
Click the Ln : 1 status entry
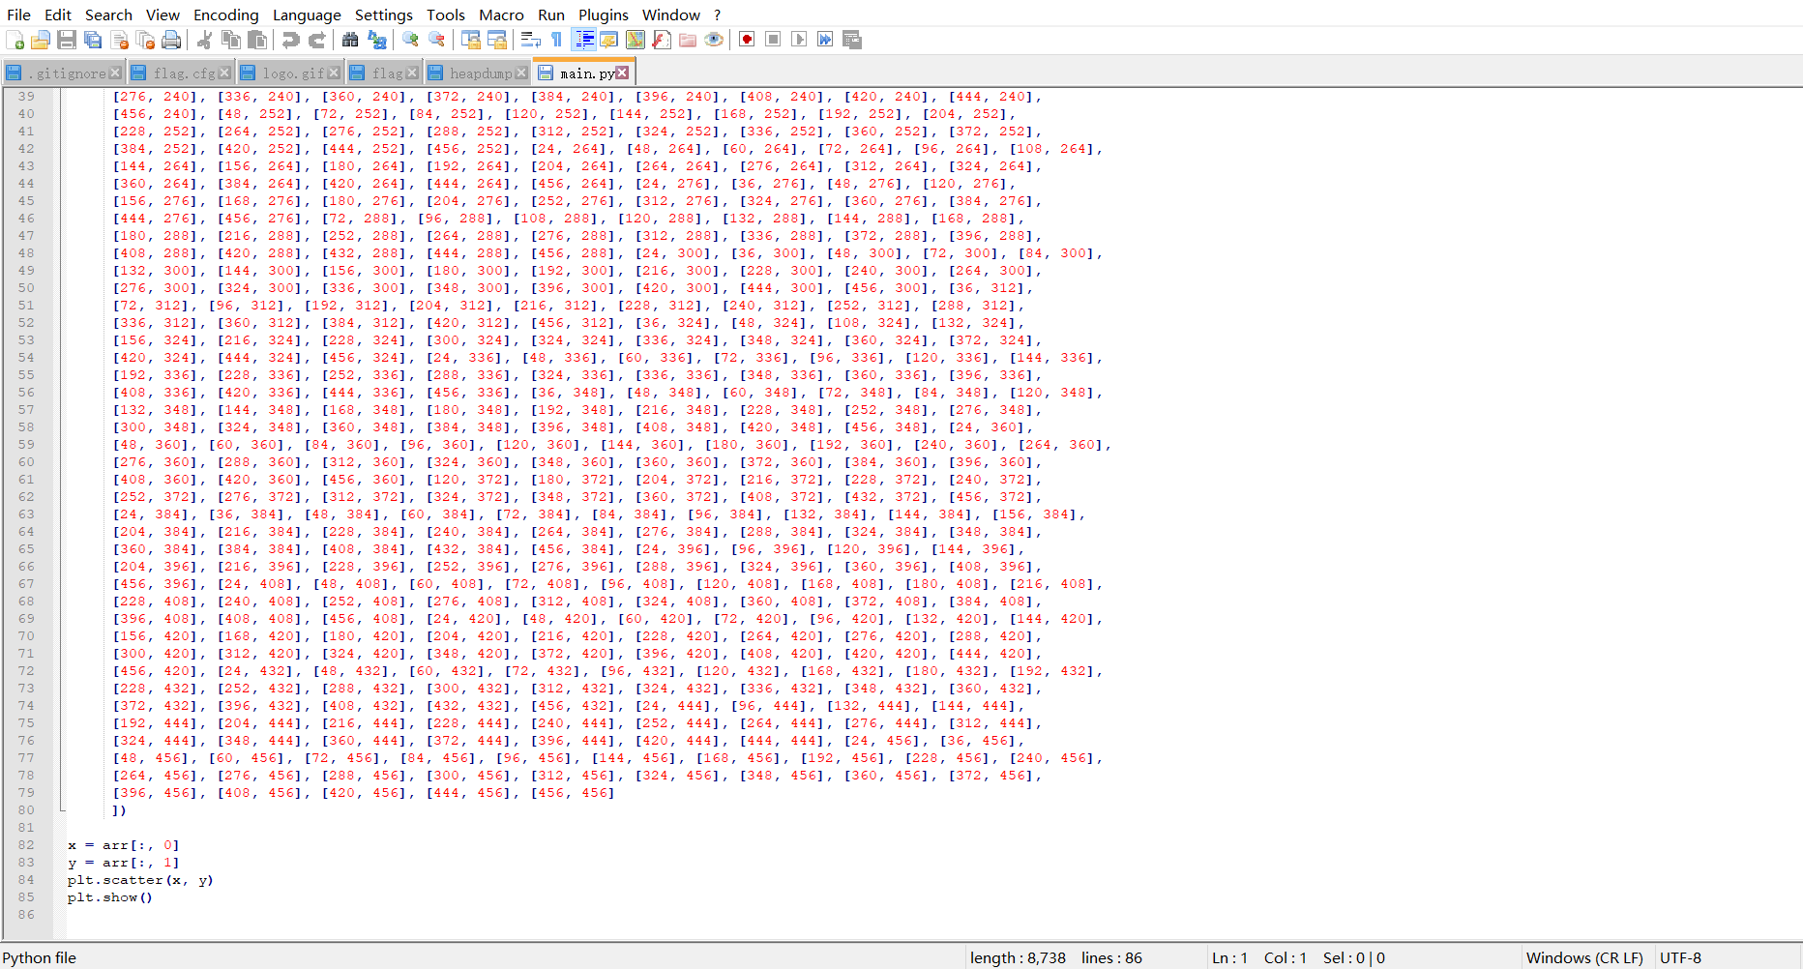1230,957
